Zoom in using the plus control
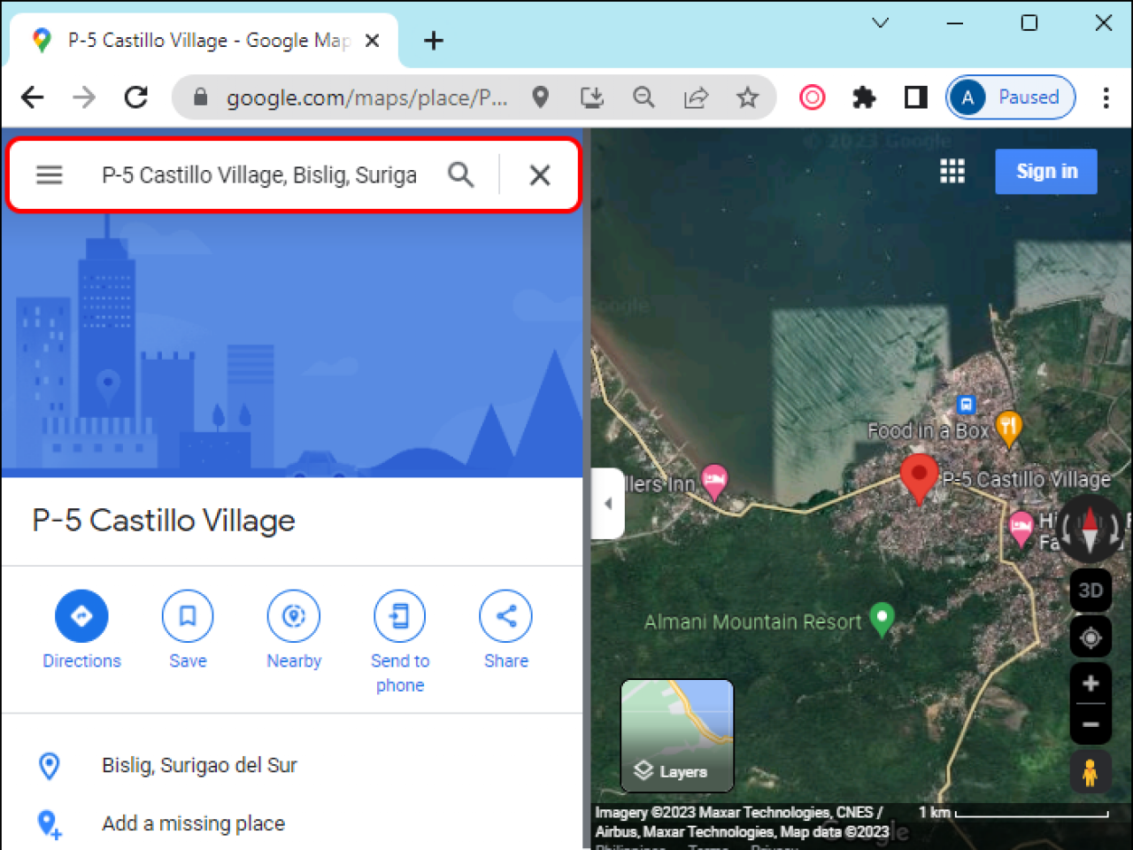The width and height of the screenshot is (1133, 850). coord(1091,683)
